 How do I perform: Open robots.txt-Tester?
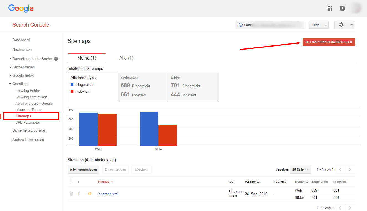(29, 110)
